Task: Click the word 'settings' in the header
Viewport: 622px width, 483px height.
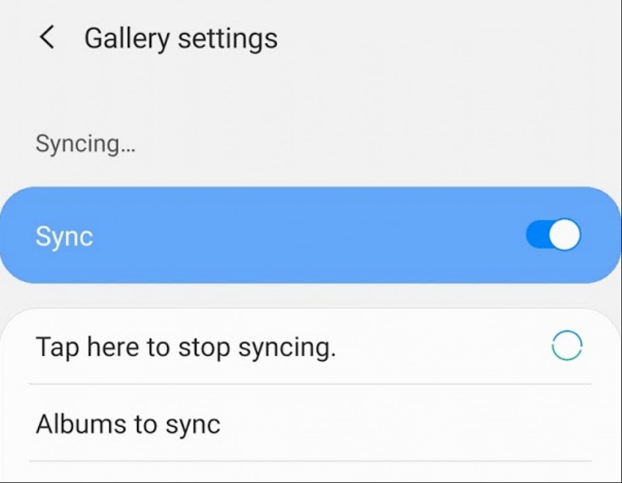Action: 228,39
